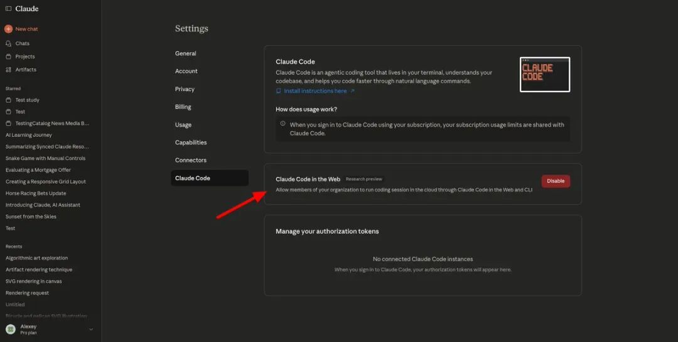Click the info icon in usage note
The height and width of the screenshot is (342, 678).
point(282,124)
